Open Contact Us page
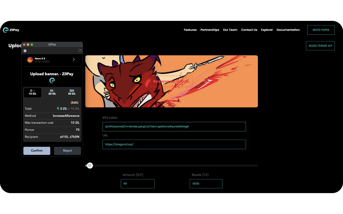The width and height of the screenshot is (343, 214). [249, 30]
